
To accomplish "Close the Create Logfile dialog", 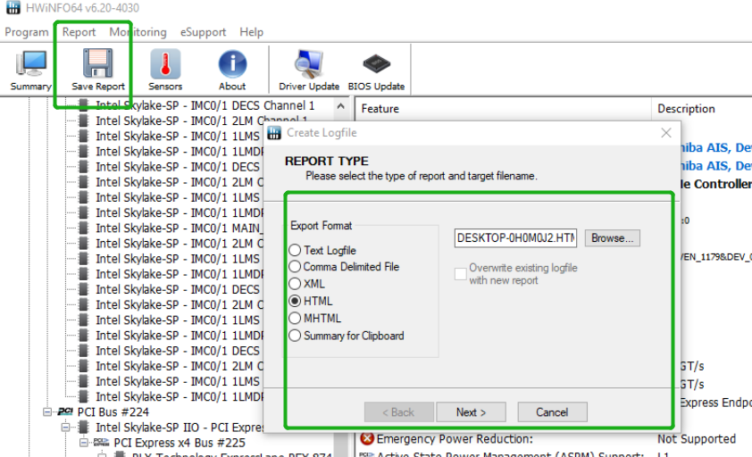I will pyautogui.click(x=665, y=133).
